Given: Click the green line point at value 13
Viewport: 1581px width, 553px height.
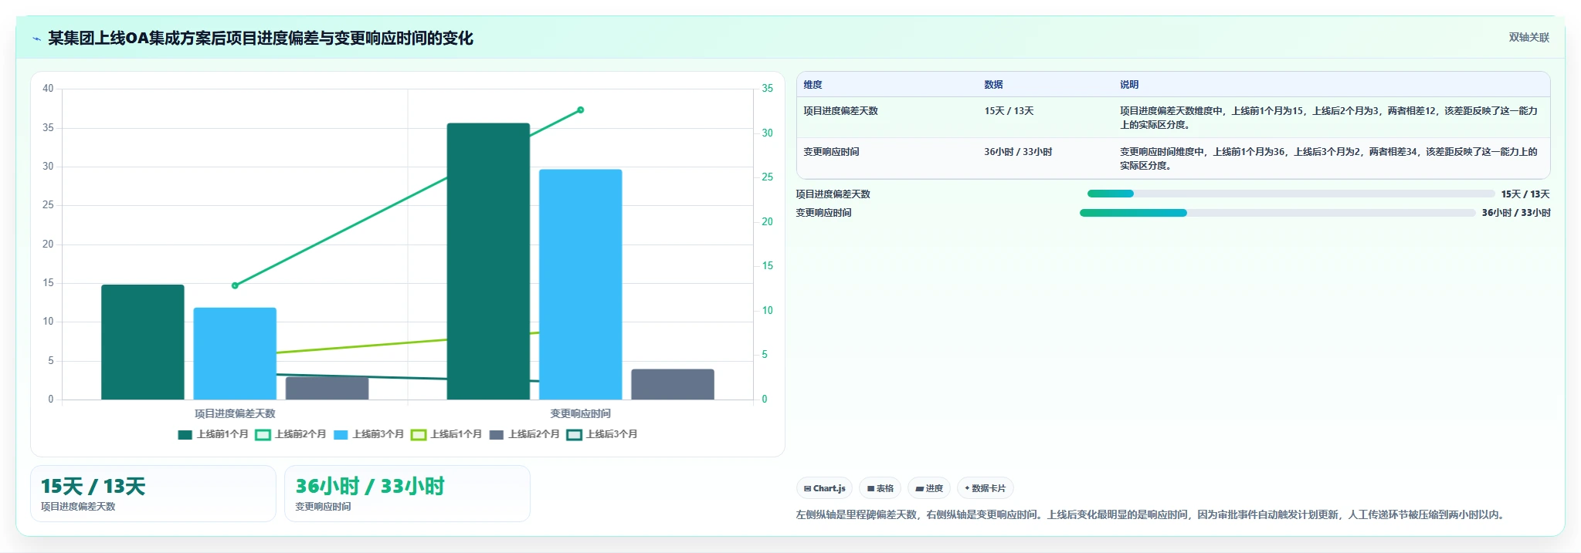Looking at the screenshot, I should pyautogui.click(x=235, y=285).
